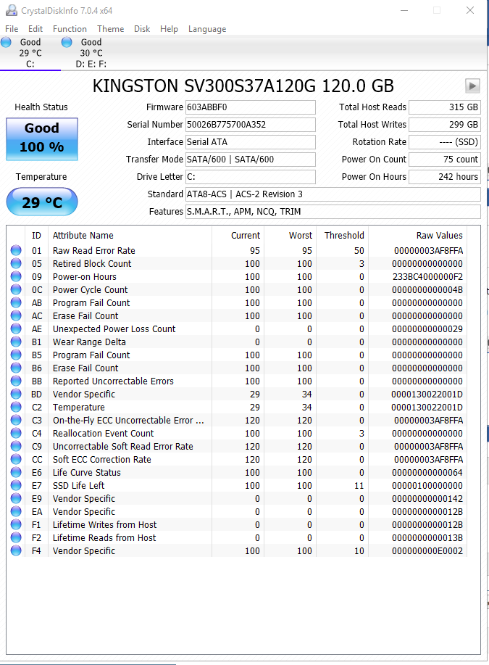
Task: Click status orb for SSD Life Left
Action: [x=16, y=486]
